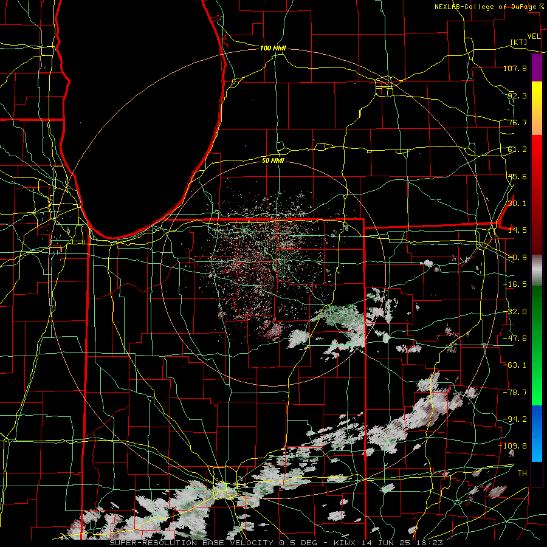This screenshot has height=547, width=547.
Task: Select the 107.8 velocity scale value
Action: [x=515, y=68]
